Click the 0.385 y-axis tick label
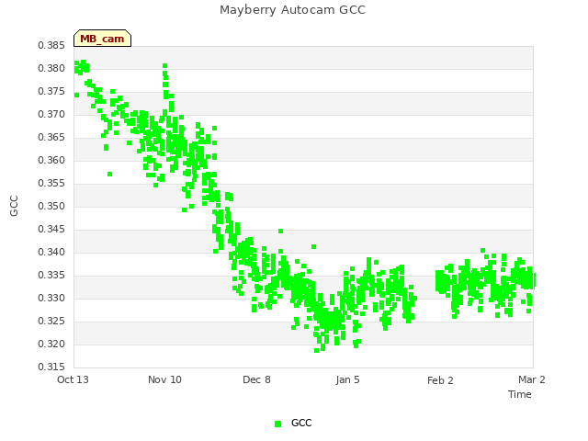588x441 pixels. (x=51, y=46)
